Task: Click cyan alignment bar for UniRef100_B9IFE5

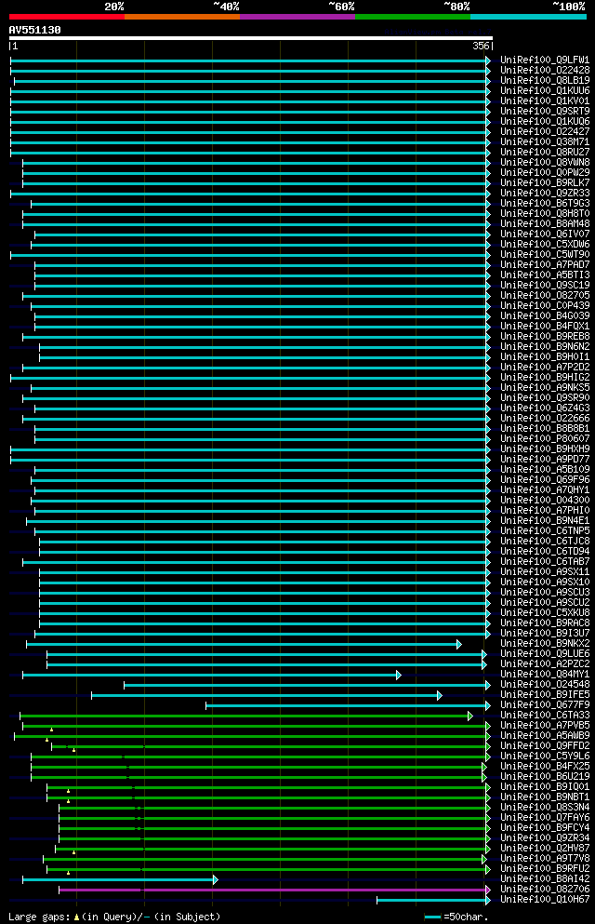Action: coord(267,696)
